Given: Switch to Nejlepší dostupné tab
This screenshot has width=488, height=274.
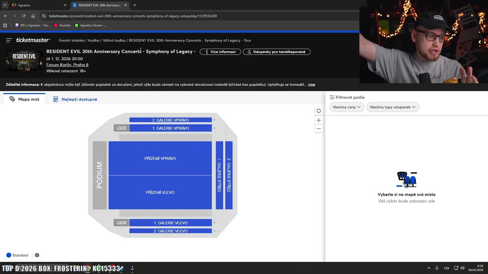Looking at the screenshot, I should (x=75, y=99).
